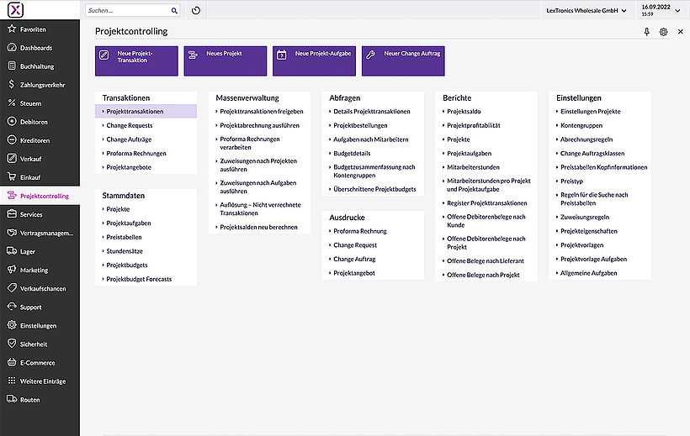Open Preistabellen under Stammdaten

click(x=124, y=237)
